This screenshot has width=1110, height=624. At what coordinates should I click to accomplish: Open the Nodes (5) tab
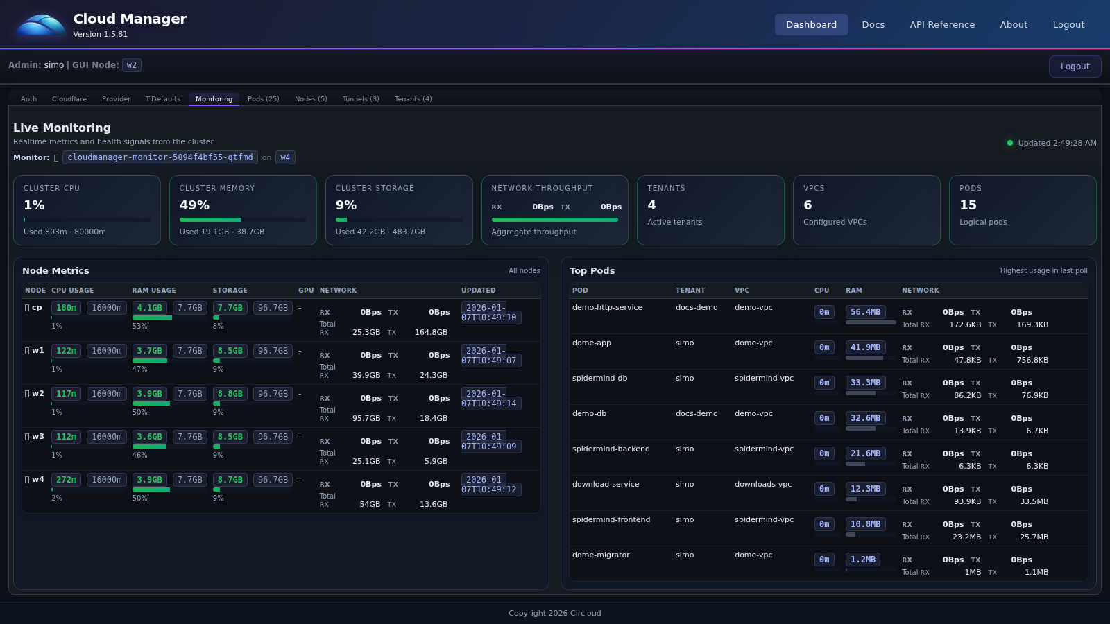coord(311,98)
